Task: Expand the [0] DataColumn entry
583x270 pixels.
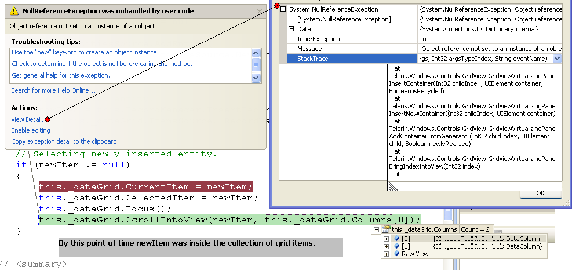Action: click(x=387, y=239)
